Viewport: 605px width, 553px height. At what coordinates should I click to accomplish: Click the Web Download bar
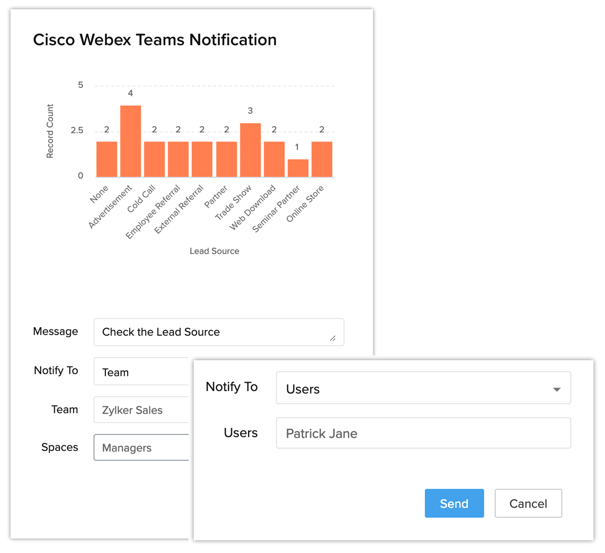(x=274, y=159)
